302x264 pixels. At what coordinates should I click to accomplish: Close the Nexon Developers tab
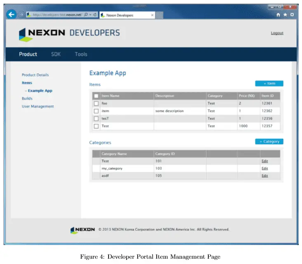pyautogui.click(x=152, y=15)
